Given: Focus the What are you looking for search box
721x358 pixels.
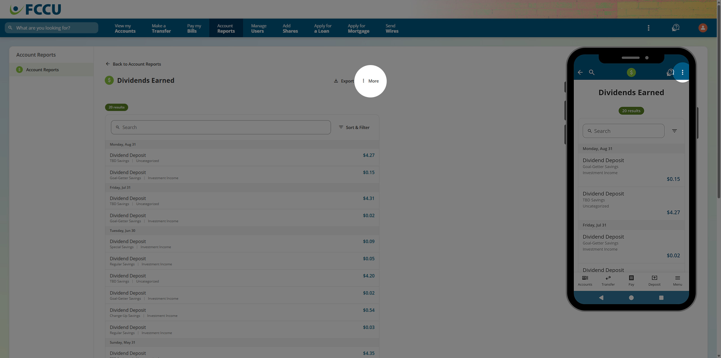Looking at the screenshot, I should 52,28.
